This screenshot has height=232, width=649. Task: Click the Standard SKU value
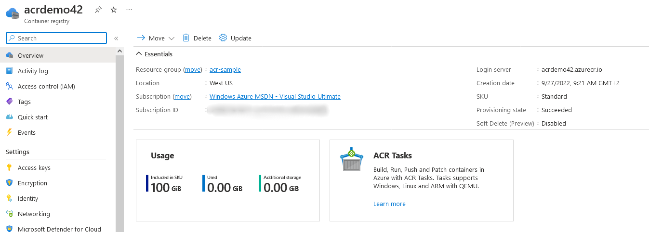click(x=554, y=96)
